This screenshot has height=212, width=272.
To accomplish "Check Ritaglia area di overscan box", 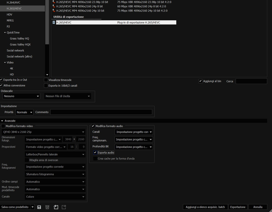I will (27, 160).
